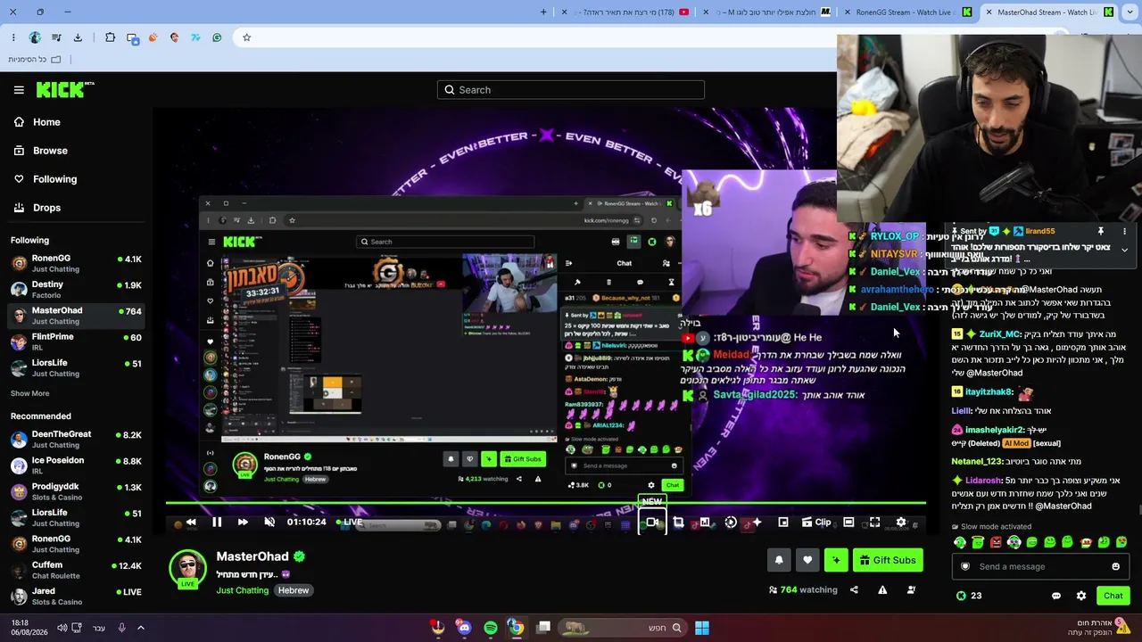Pause the MasterOhad stream
The height and width of the screenshot is (642, 1142).
click(217, 523)
